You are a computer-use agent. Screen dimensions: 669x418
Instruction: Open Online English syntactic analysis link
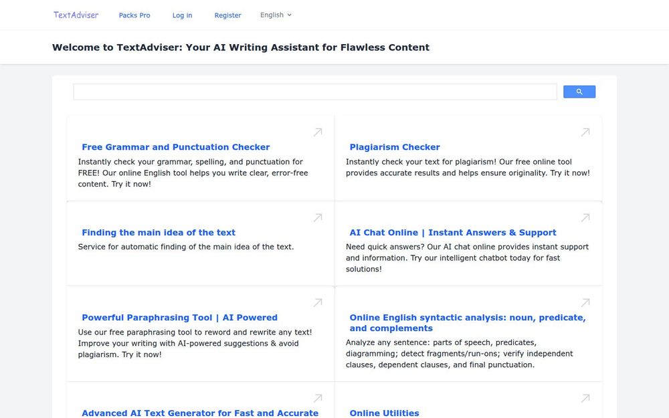click(x=468, y=323)
